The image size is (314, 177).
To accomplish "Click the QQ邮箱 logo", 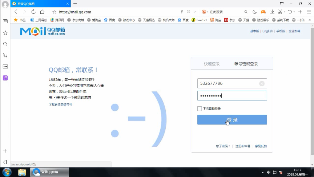I will pyautogui.click(x=43, y=31).
